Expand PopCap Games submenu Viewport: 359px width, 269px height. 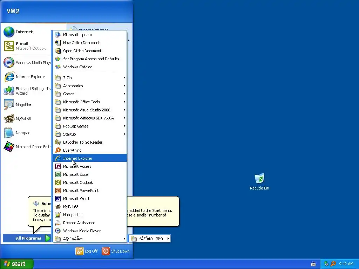point(90,126)
